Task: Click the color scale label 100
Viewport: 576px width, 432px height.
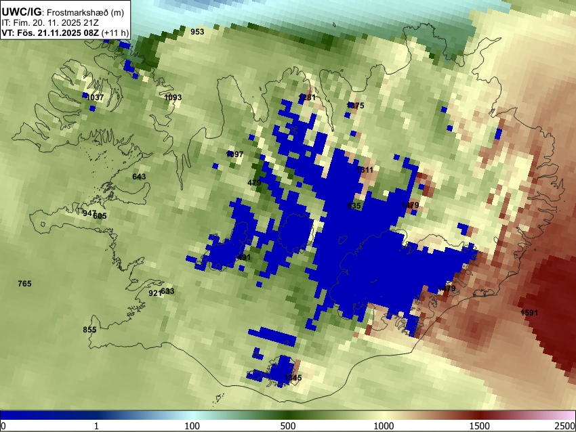Action: tap(192, 426)
